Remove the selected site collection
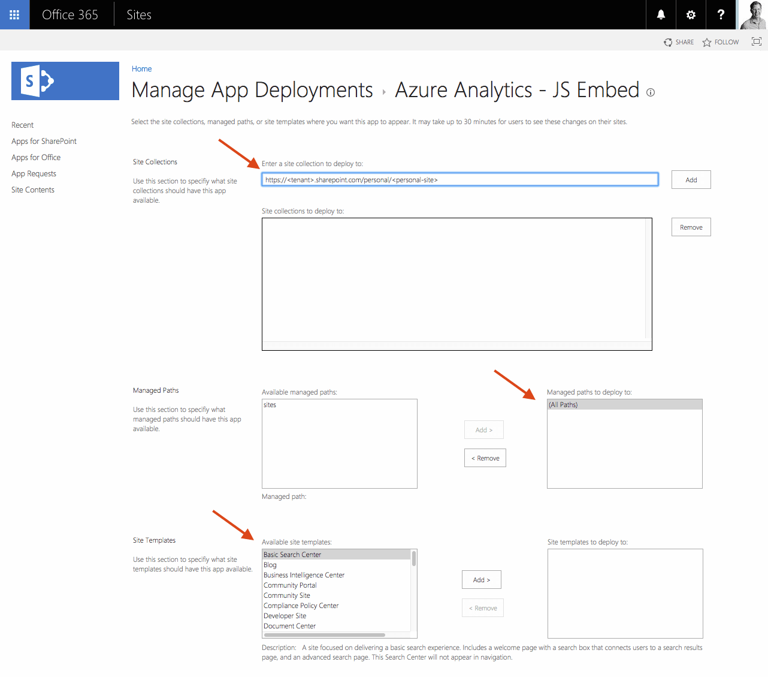Viewport: 768px width, 677px height. point(691,227)
